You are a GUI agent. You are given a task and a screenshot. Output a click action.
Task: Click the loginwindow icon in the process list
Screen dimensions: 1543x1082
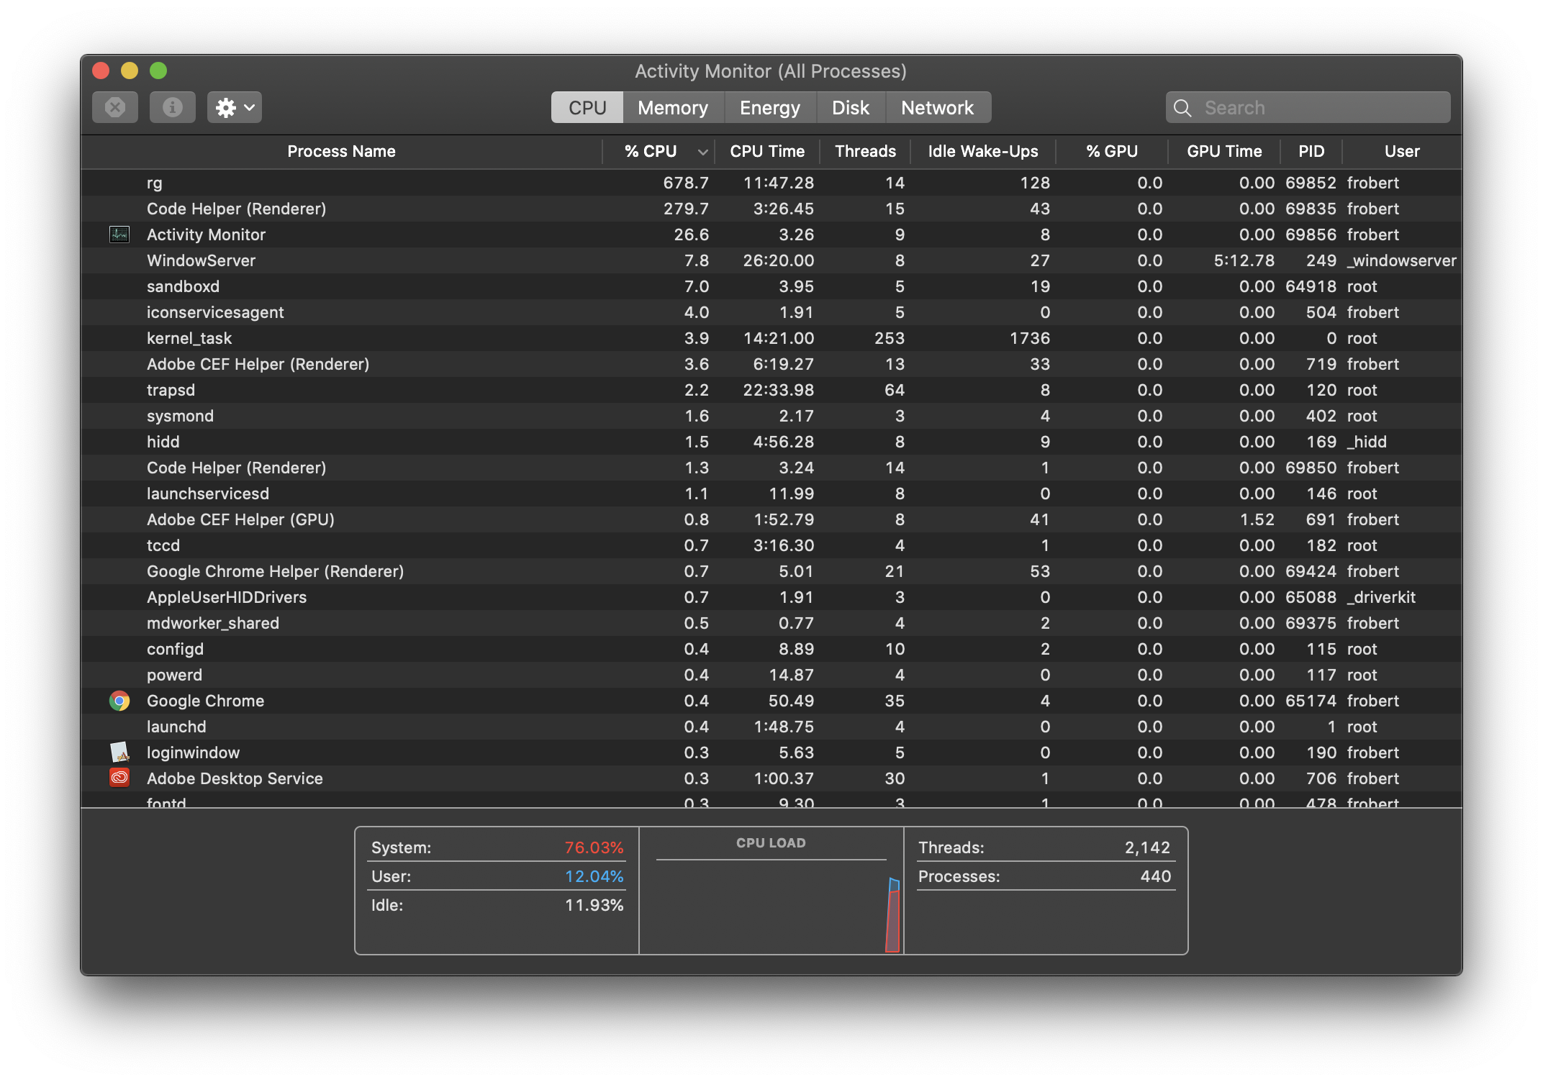click(119, 752)
